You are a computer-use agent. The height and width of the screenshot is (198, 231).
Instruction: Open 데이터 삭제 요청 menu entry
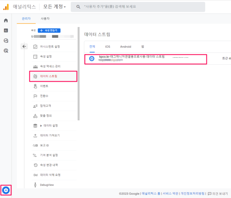click(x=54, y=175)
